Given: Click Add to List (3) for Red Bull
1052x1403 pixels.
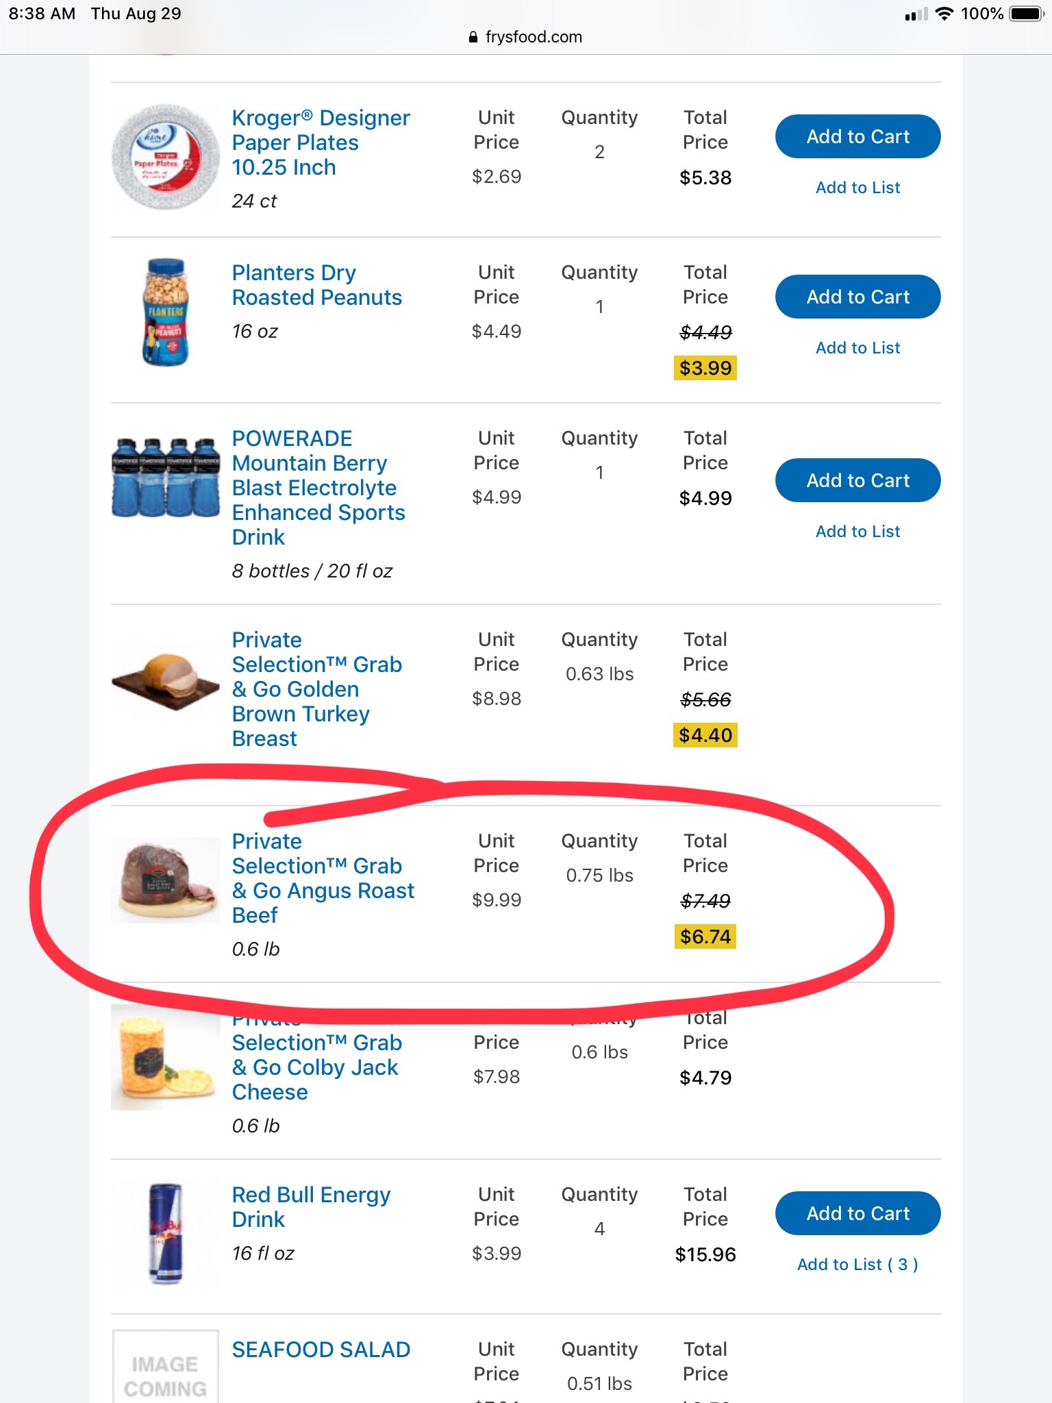Looking at the screenshot, I should point(857,1265).
